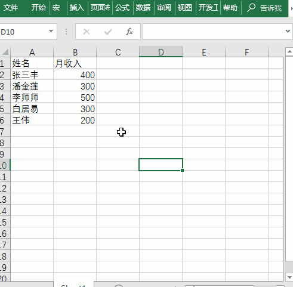Click the vertical scrollbar down arrow
This screenshot has width=293, height=287.
289,277
